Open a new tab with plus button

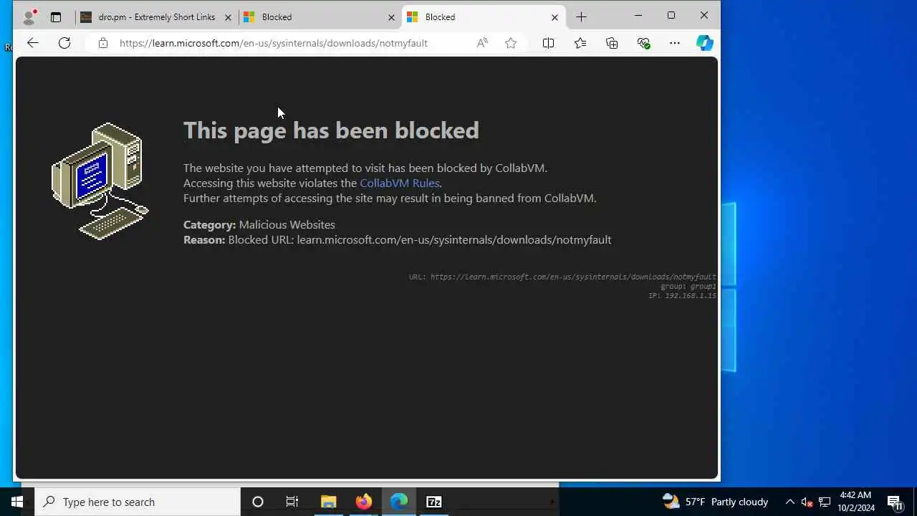point(581,16)
